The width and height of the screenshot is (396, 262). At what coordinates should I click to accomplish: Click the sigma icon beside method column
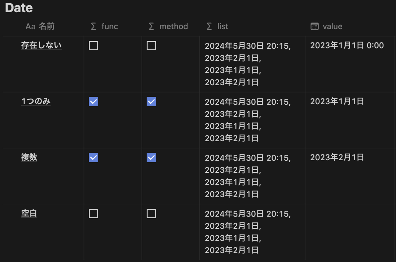click(x=151, y=26)
